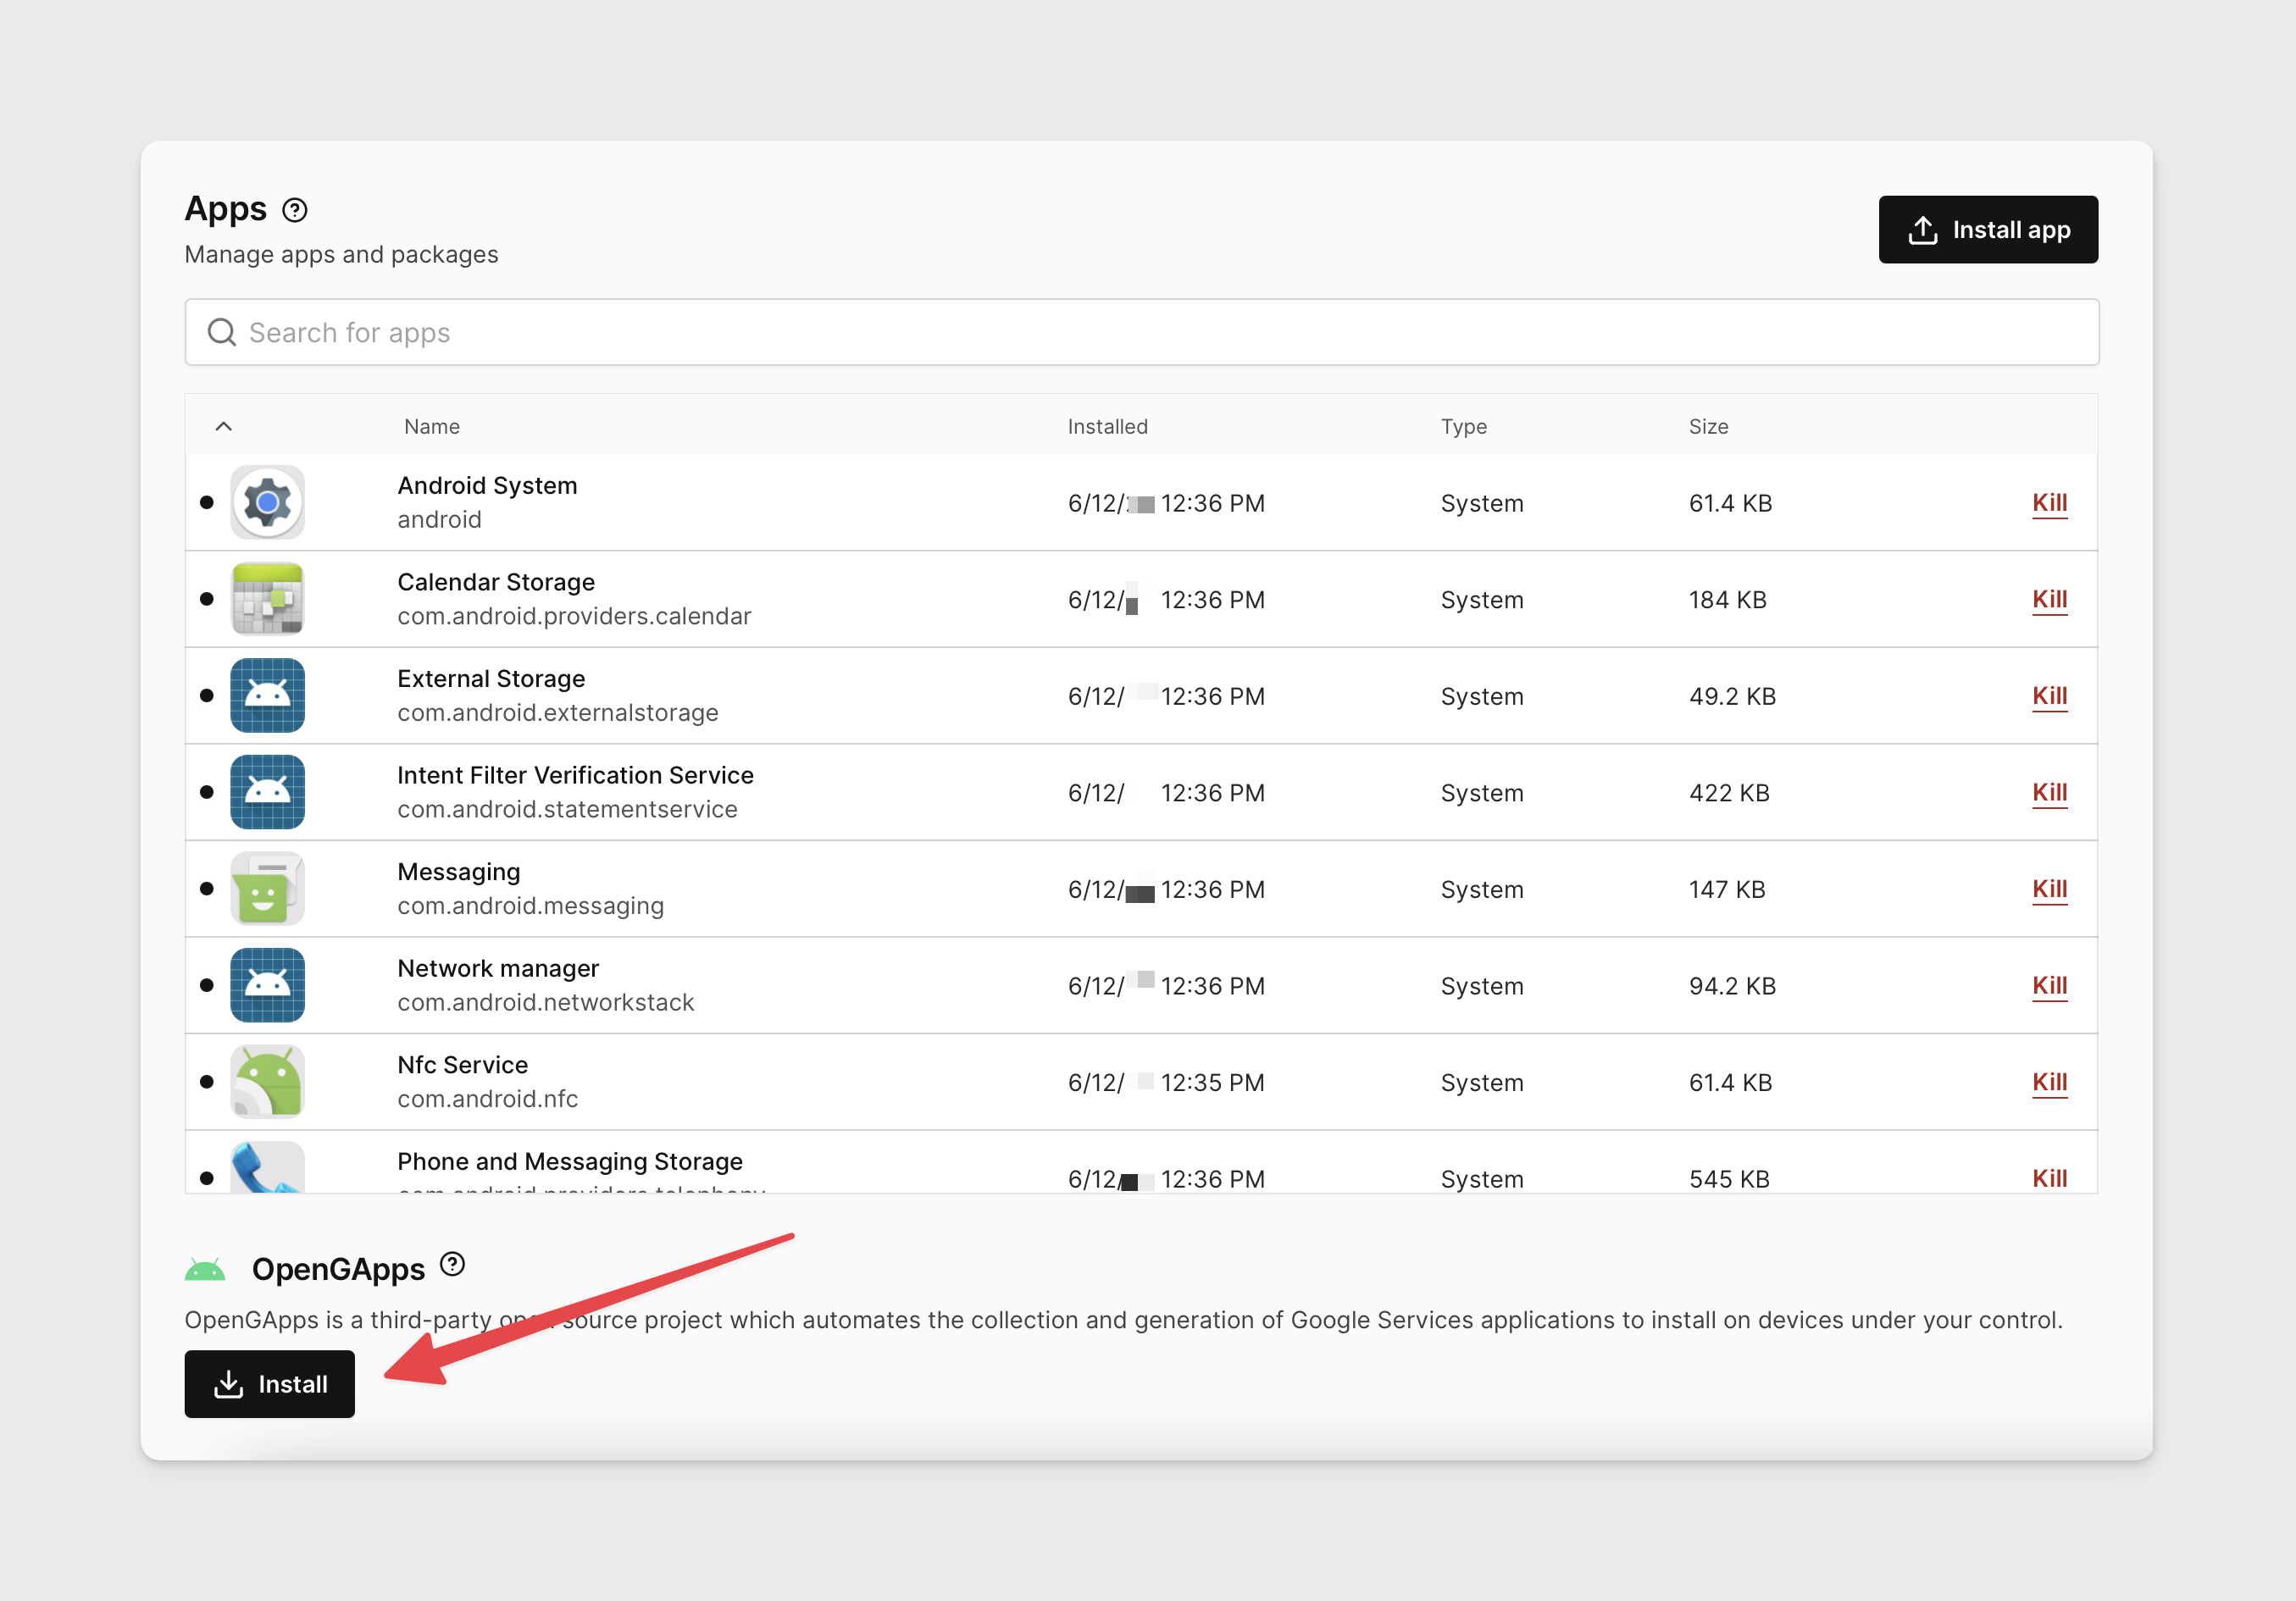Sort the table by Name column
The image size is (2296, 1601).
[x=432, y=426]
